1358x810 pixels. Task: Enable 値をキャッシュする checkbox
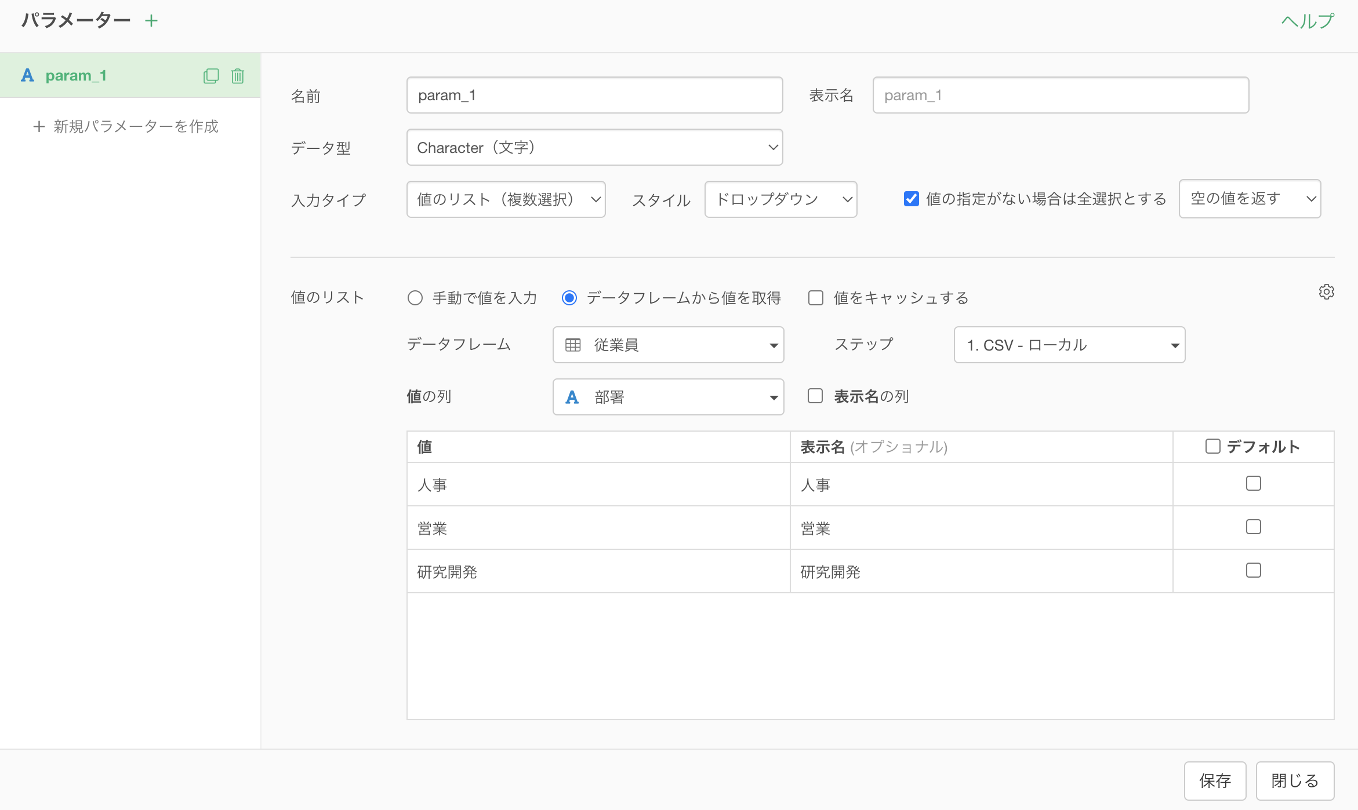pos(816,298)
